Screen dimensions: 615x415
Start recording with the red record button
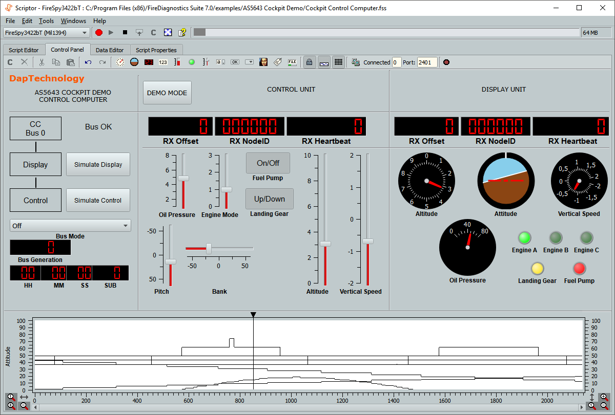(x=99, y=32)
